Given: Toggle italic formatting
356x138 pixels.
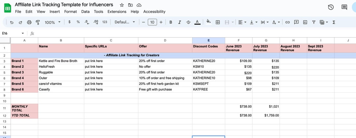Looking at the screenshot, I should tap(180, 22).
